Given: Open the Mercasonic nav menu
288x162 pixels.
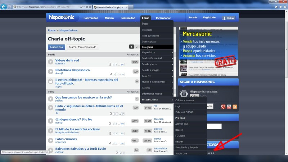Looking at the screenshot, I should (x=163, y=18).
